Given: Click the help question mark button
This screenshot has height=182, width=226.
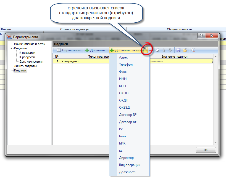Looking at the screenshot, I should coord(201,36).
